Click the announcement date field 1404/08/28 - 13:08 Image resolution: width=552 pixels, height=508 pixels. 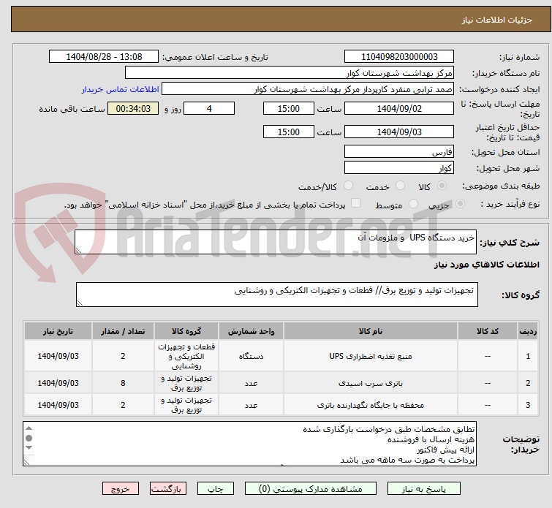point(104,57)
